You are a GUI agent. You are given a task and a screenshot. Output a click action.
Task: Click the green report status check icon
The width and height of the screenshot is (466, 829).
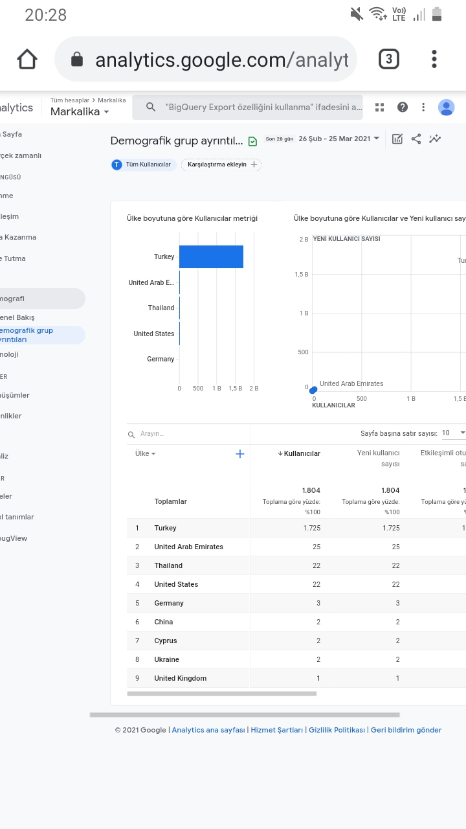pos(252,141)
